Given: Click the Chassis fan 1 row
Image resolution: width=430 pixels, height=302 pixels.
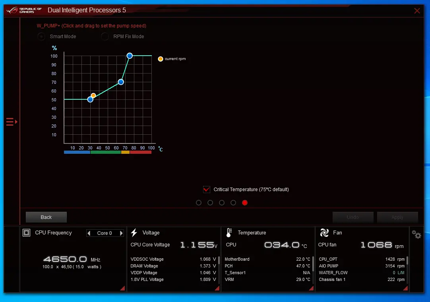Looking at the screenshot, I should pos(362,279).
